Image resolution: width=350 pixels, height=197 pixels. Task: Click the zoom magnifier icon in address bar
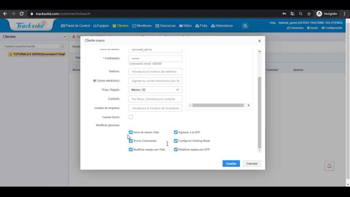301,14
